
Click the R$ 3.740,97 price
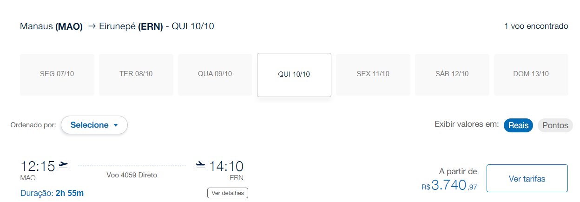(449, 185)
